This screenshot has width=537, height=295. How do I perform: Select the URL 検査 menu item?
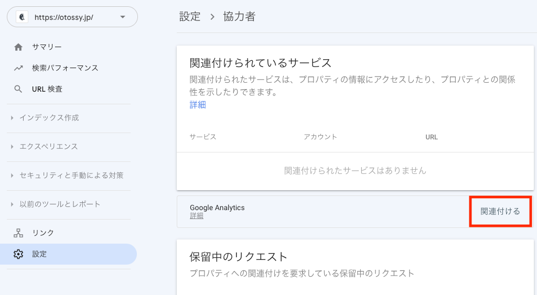pyautogui.click(x=47, y=89)
